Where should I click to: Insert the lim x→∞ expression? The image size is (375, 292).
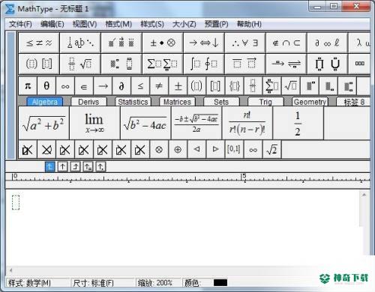(94, 123)
